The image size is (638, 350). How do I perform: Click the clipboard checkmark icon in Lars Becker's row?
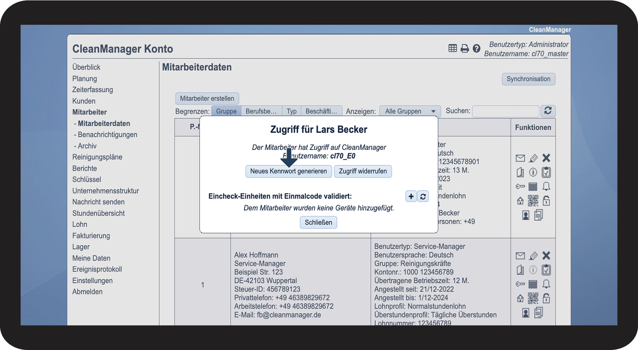point(546,172)
